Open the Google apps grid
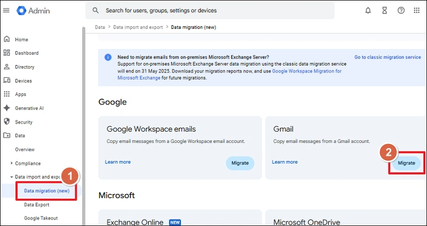The image size is (427, 226). point(417,11)
